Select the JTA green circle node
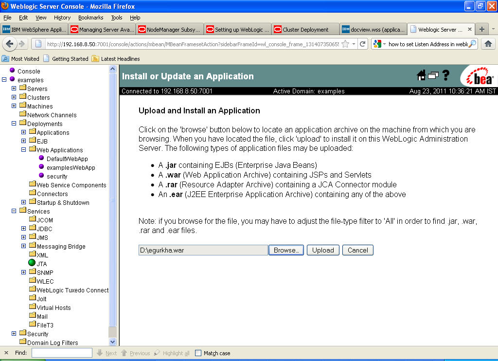This screenshot has height=361, width=498. (32, 263)
